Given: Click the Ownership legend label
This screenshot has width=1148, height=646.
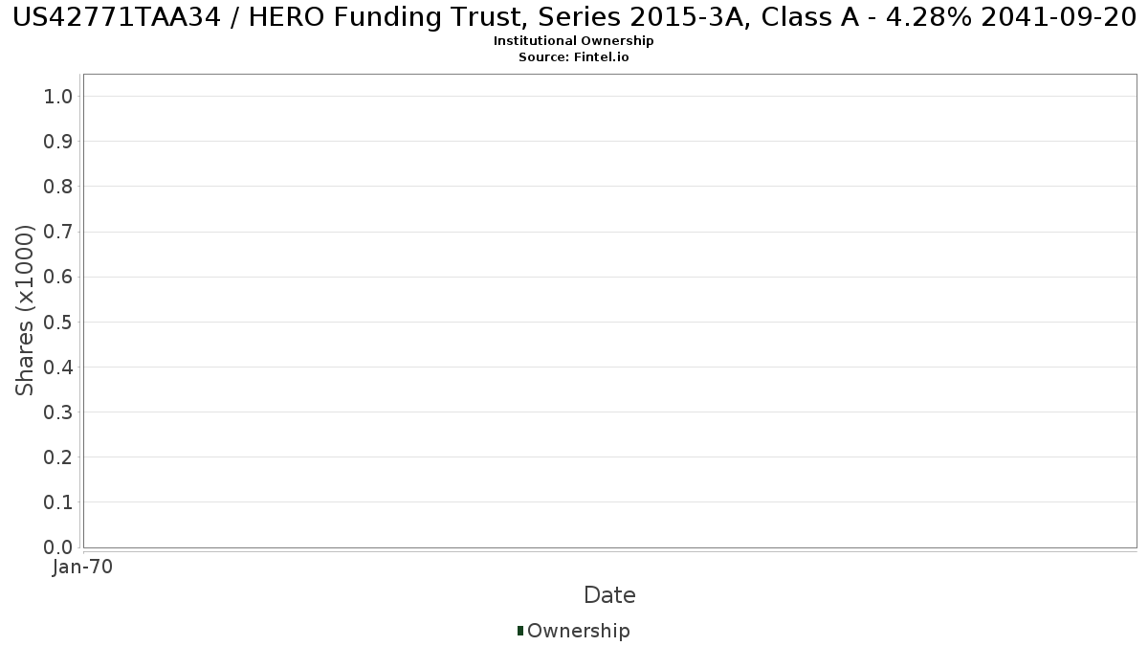Looking at the screenshot, I should tap(579, 631).
